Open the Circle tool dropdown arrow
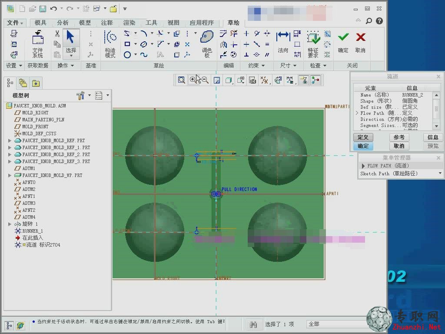Viewport: 445px width, 334px height. point(136,54)
